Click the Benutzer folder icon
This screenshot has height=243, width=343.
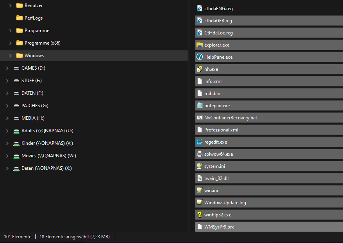coord(20,5)
